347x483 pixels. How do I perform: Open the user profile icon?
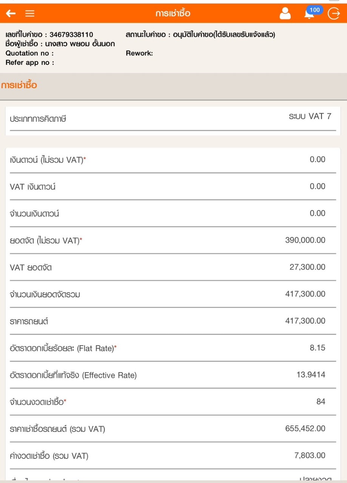pos(285,14)
